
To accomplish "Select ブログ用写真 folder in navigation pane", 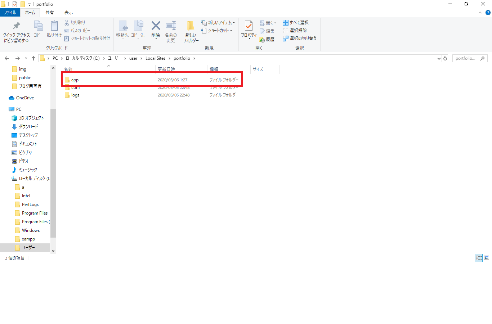I will pyautogui.click(x=30, y=86).
